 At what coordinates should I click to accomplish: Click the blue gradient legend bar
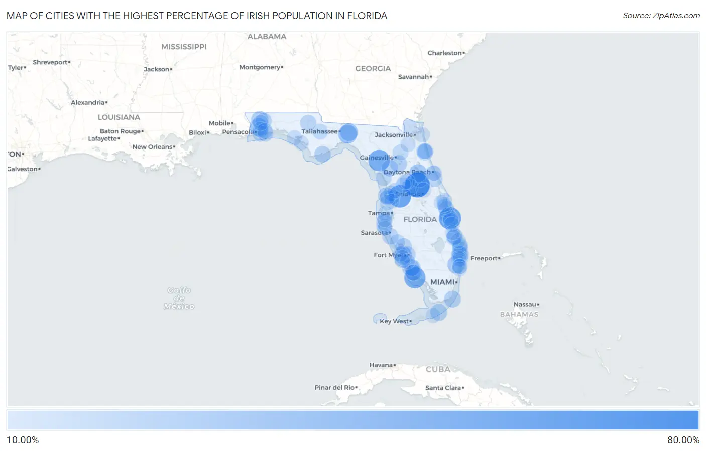(352, 420)
